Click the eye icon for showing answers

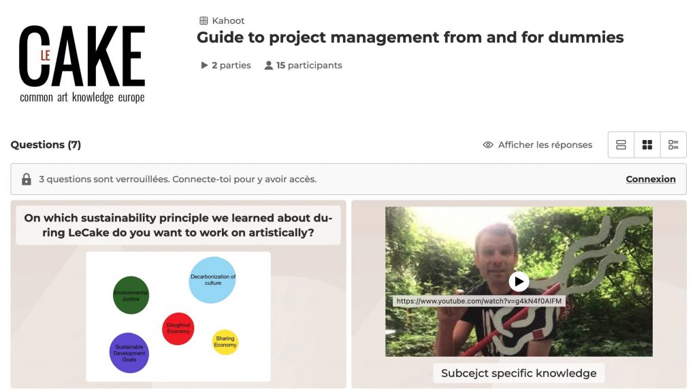click(x=488, y=145)
